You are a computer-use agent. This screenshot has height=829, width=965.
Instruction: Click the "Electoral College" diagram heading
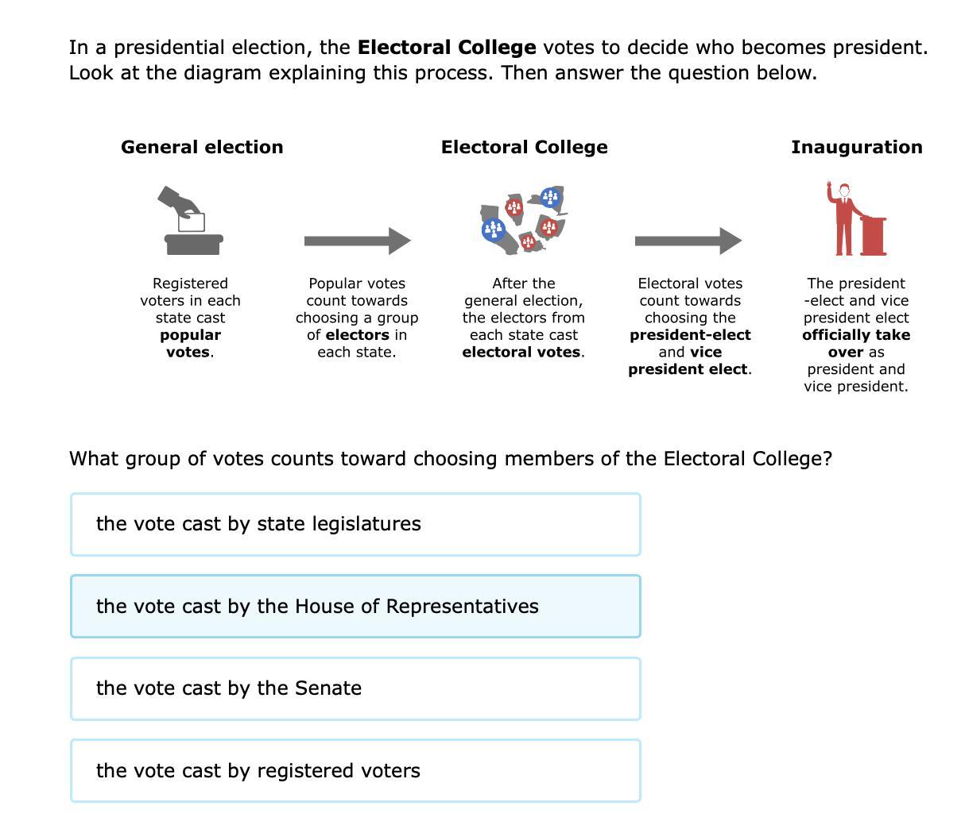pyautogui.click(x=524, y=147)
